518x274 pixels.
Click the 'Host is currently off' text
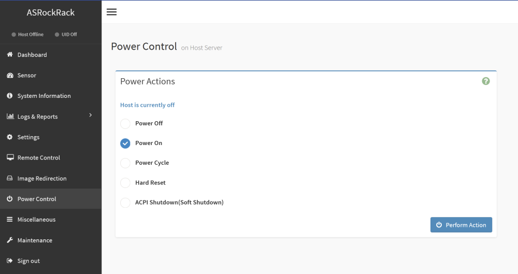coord(147,105)
